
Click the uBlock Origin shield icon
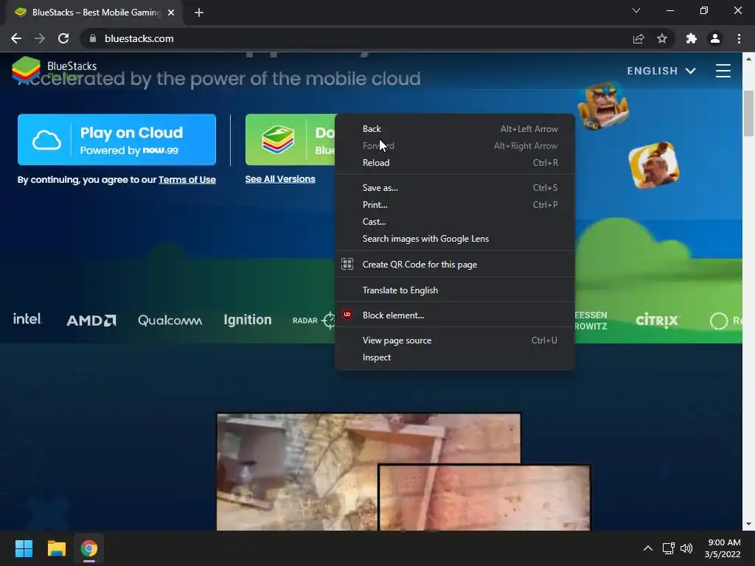pyautogui.click(x=347, y=315)
